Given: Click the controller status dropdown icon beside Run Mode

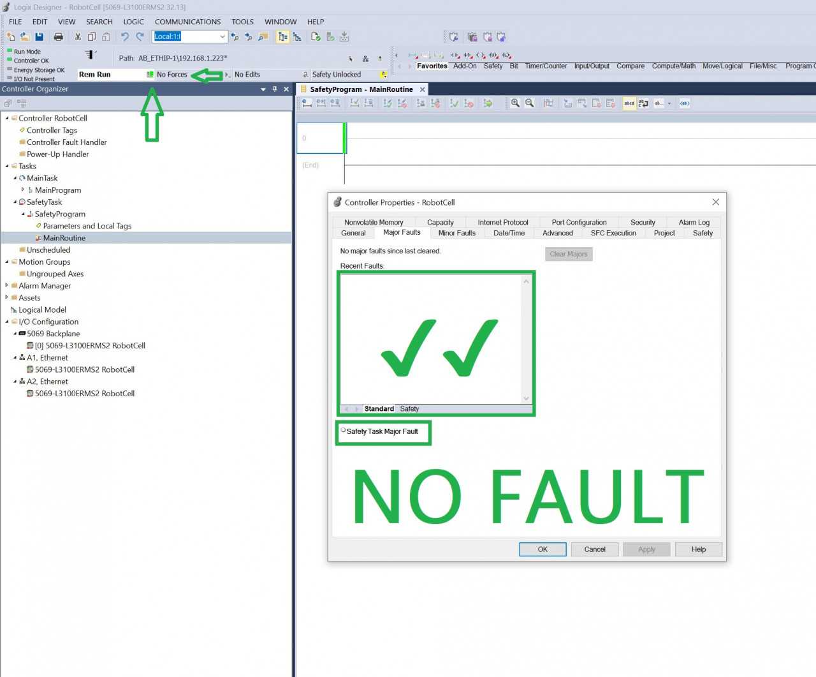Looking at the screenshot, I should (91, 55).
